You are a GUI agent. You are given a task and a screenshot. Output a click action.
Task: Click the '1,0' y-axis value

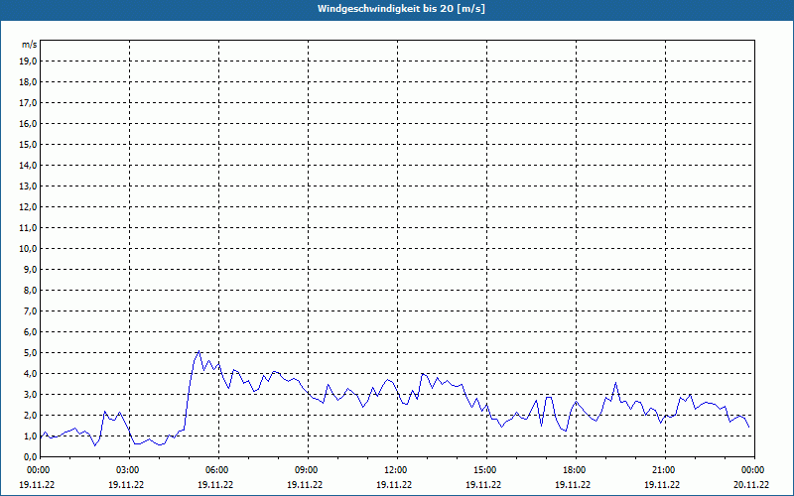[30, 435]
